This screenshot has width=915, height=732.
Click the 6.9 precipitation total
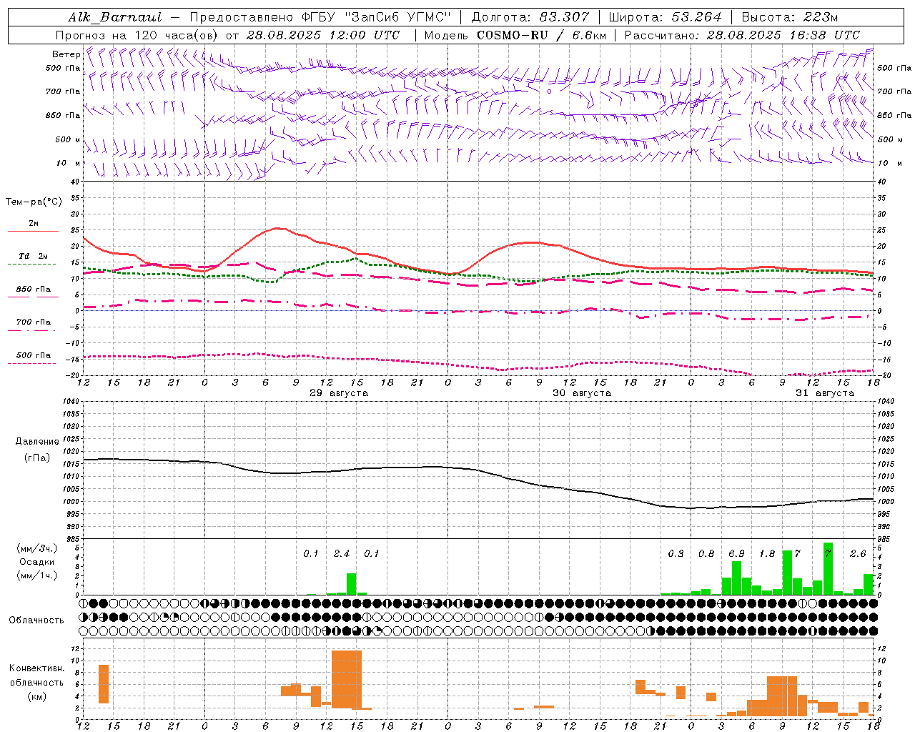point(736,554)
